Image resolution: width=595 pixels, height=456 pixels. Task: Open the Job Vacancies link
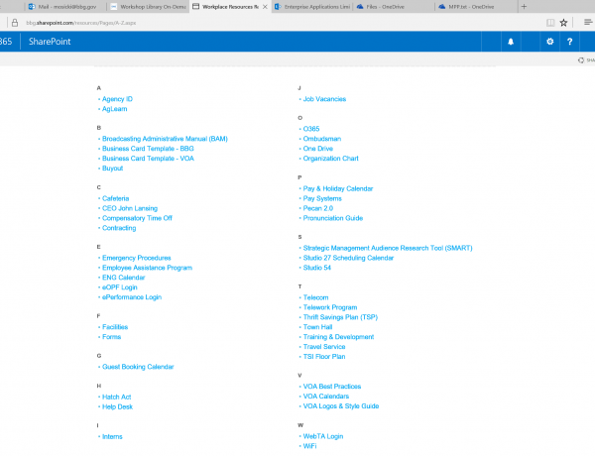324,99
